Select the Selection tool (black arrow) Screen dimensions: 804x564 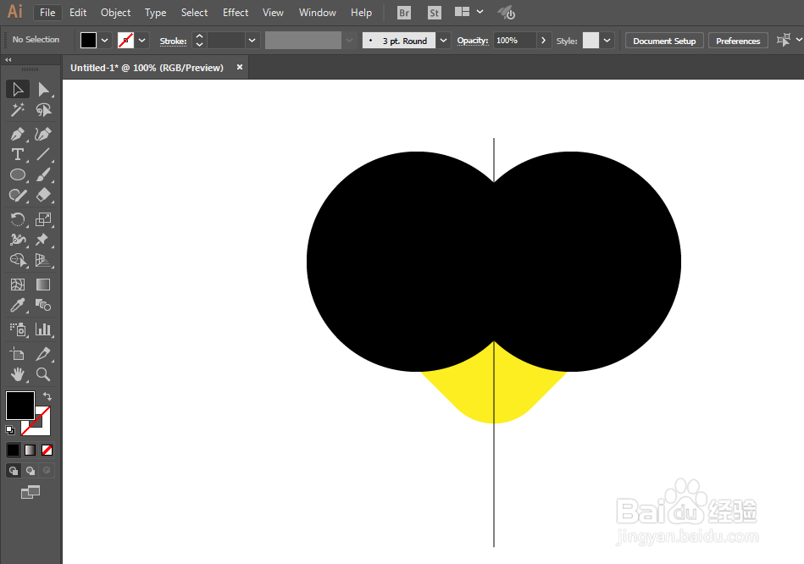(x=18, y=89)
